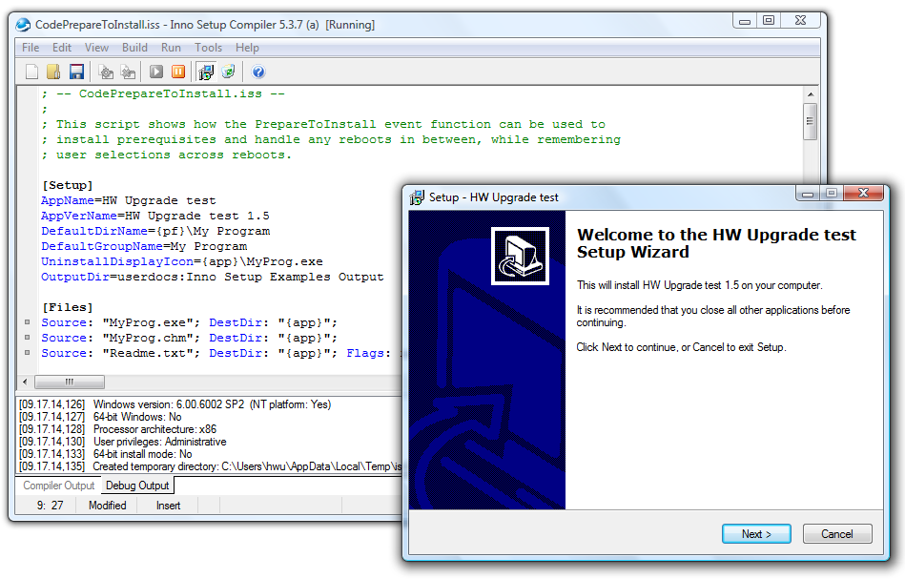
Task: Click the Compile toolbar icon
Action: [106, 72]
